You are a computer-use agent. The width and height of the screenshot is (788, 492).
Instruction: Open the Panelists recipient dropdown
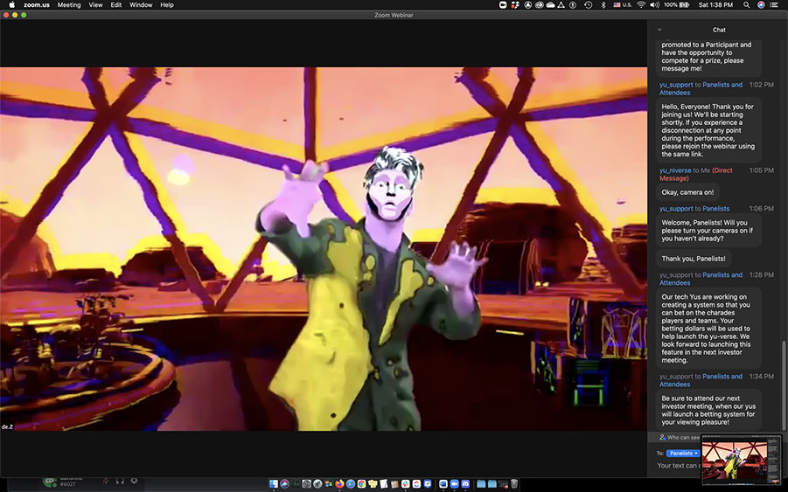(x=683, y=454)
